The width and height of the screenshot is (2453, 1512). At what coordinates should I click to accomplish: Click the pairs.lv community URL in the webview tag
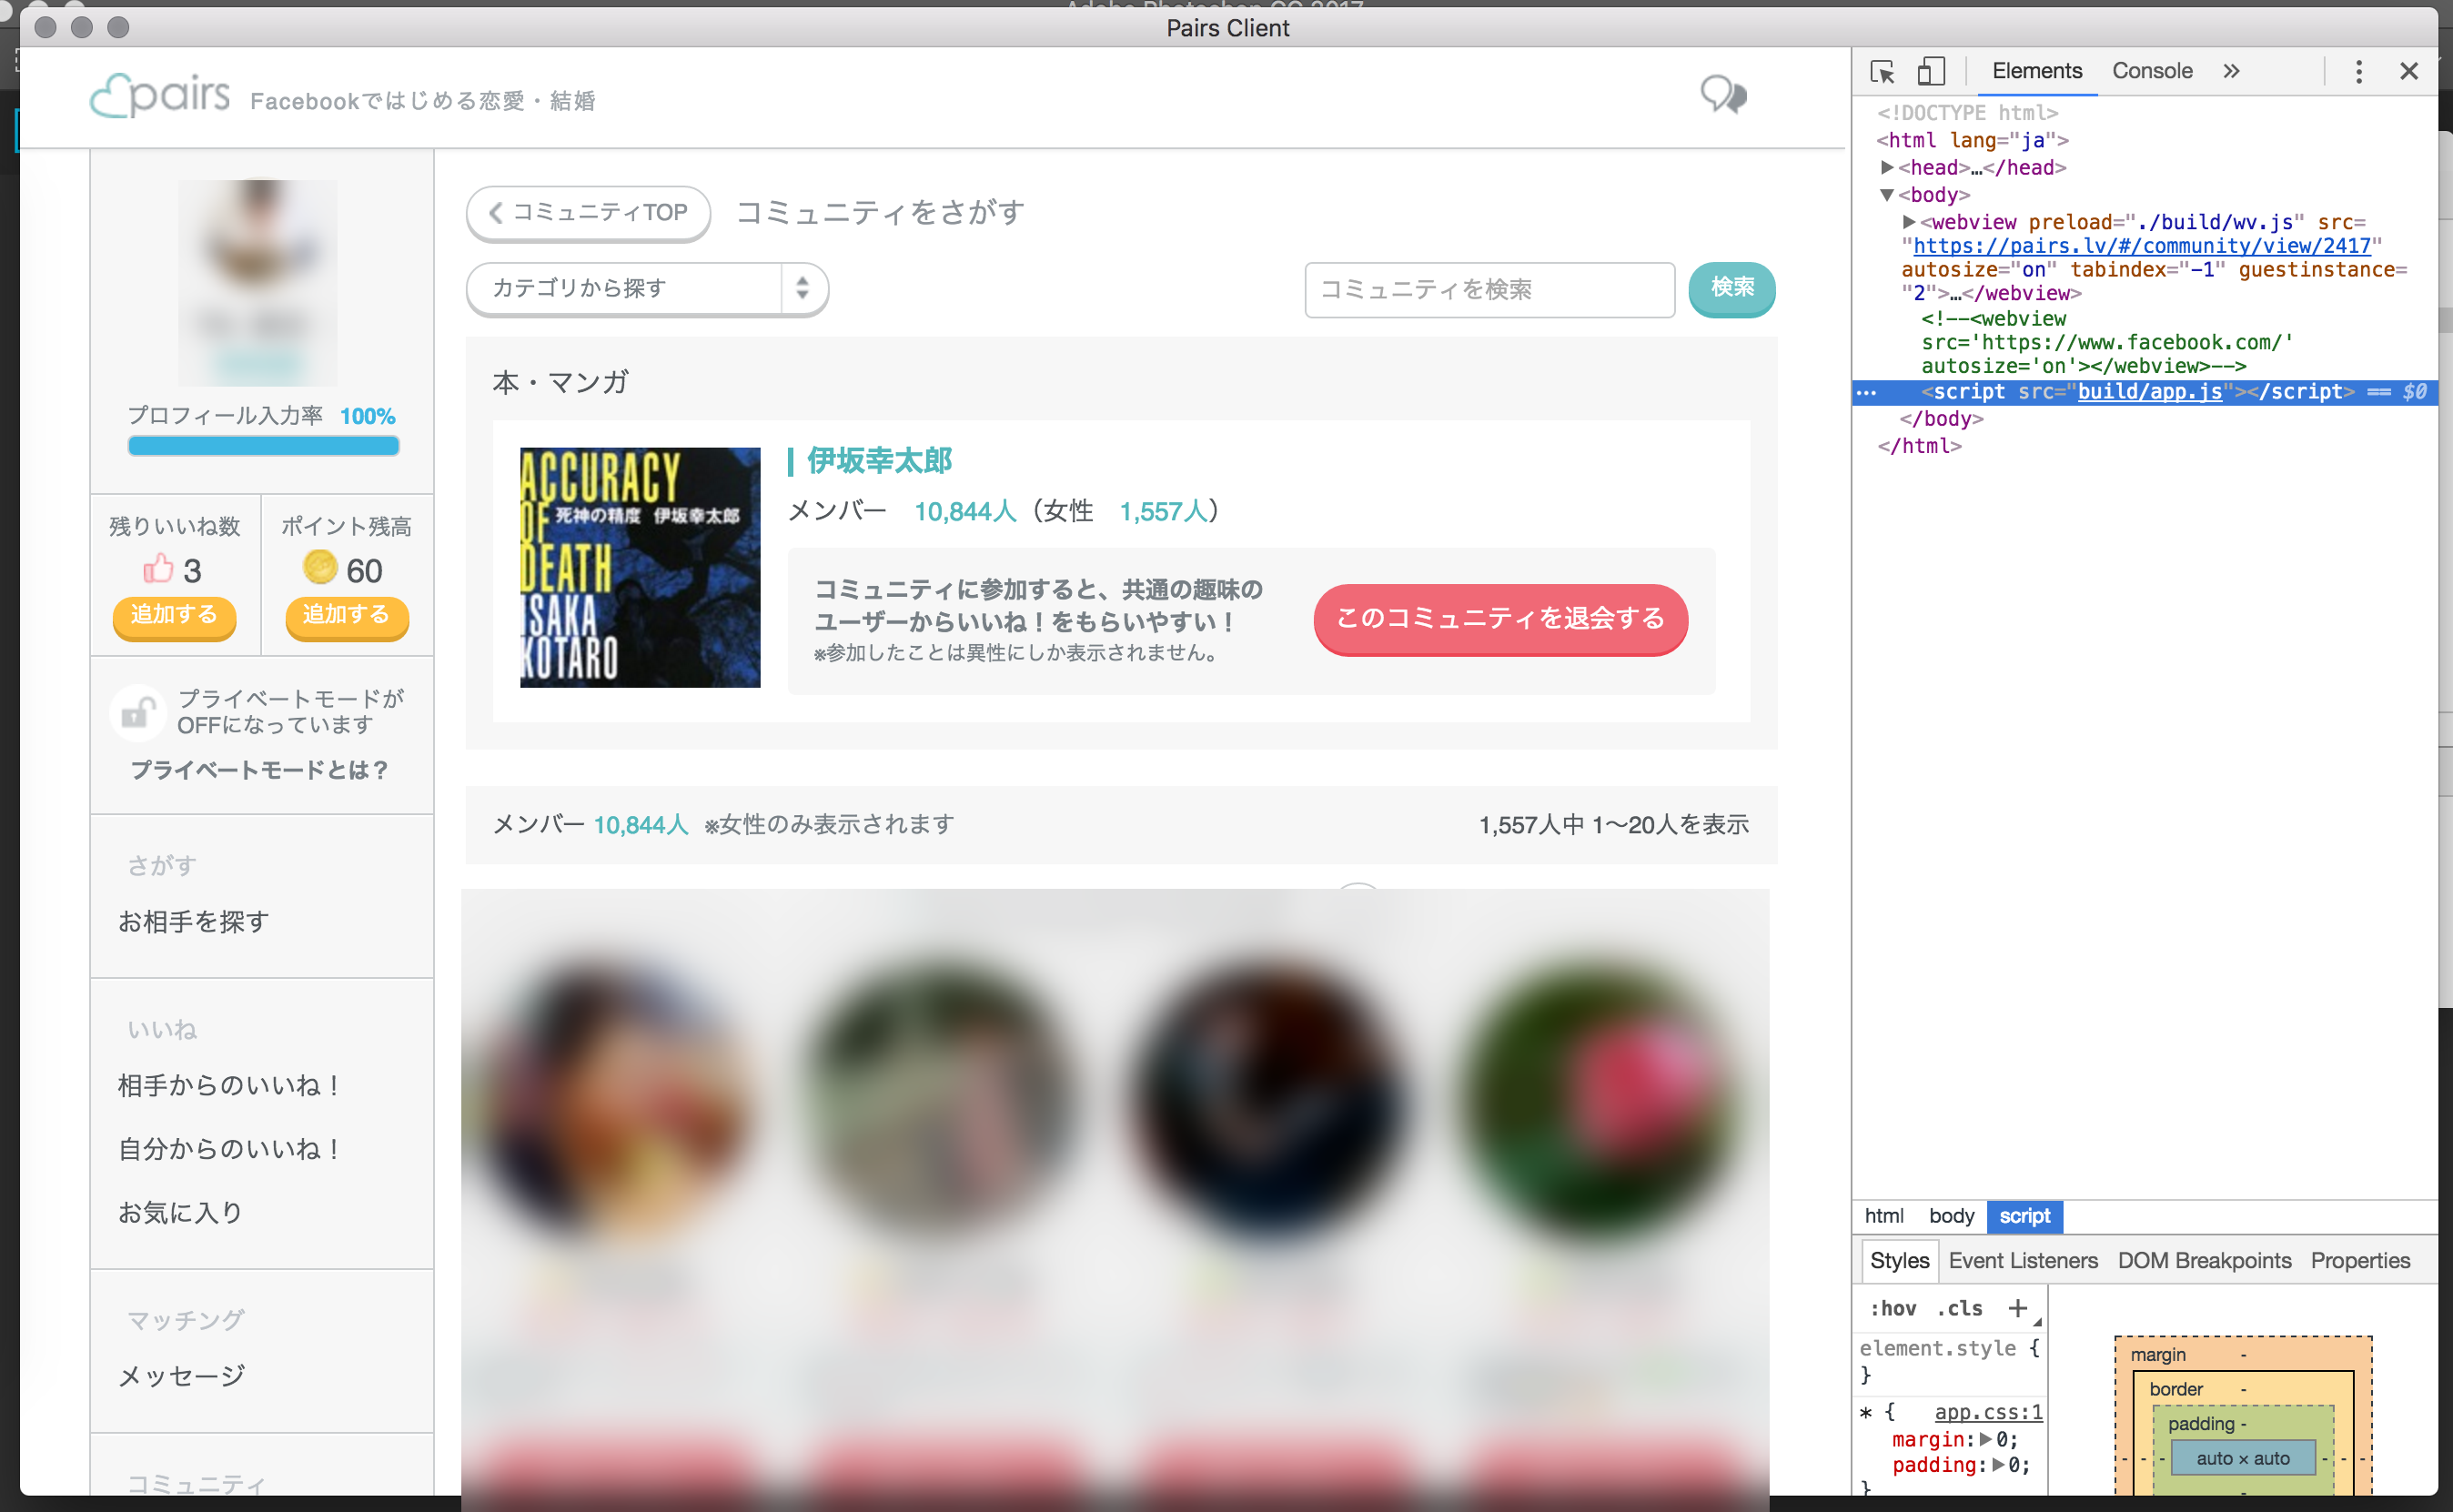click(2141, 246)
